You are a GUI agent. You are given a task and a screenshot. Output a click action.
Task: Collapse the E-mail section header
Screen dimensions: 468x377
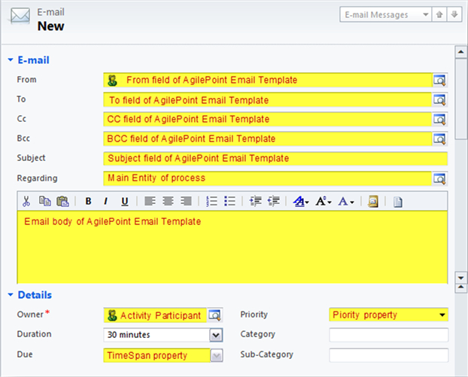point(11,59)
